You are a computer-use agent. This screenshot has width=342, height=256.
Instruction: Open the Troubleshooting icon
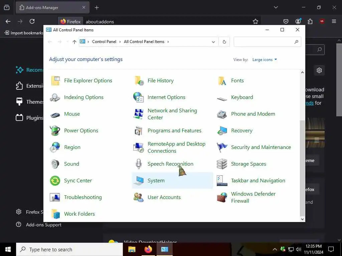[55, 197]
